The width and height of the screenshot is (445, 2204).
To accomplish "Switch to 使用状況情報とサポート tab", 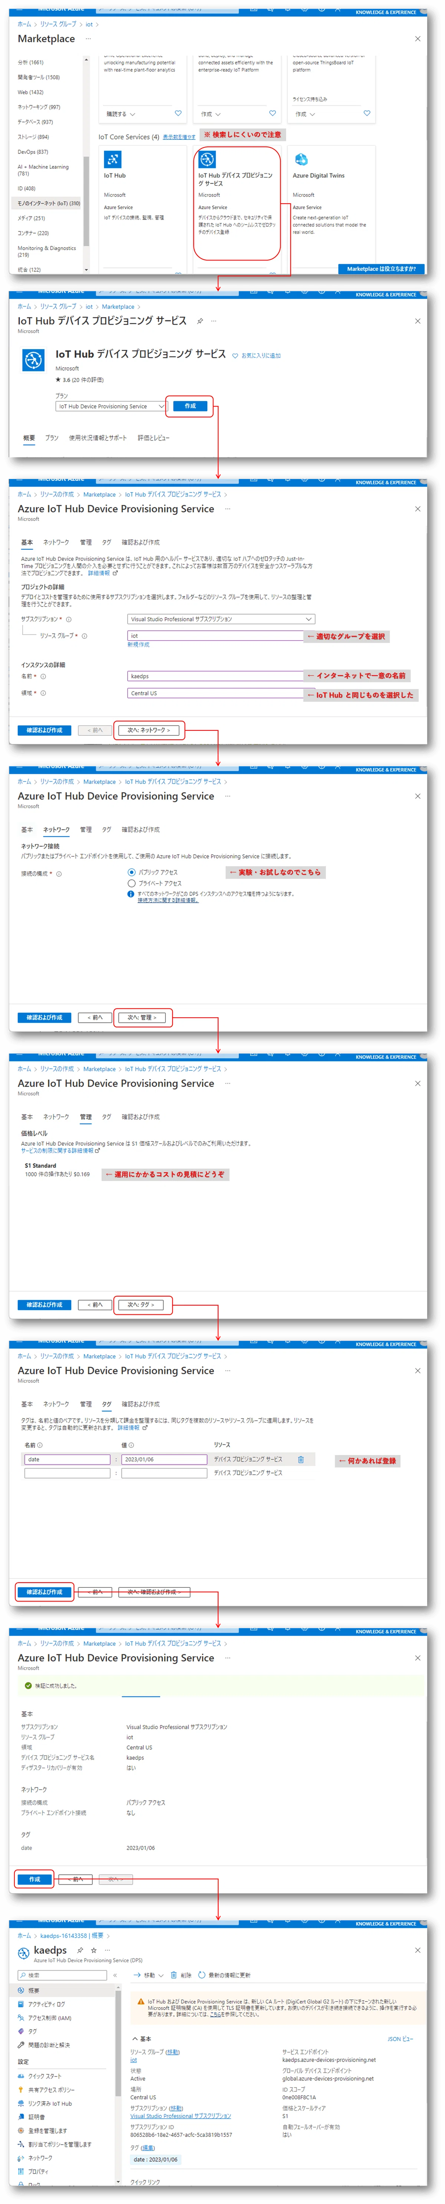I will tap(98, 438).
